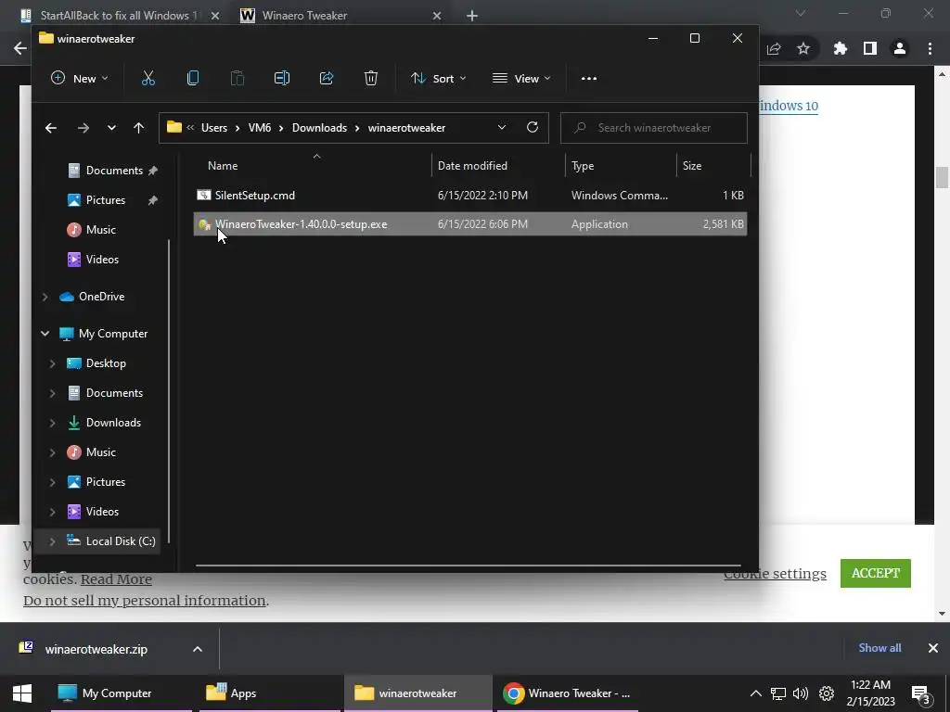Open Chrome extensions puzzle icon

840,48
